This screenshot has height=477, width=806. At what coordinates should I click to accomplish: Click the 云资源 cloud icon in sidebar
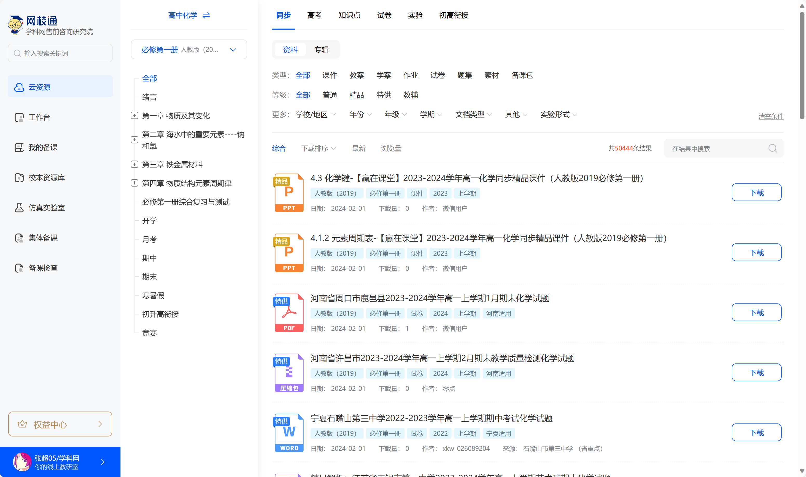tap(19, 87)
